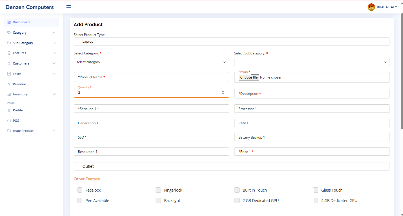
Task: Select the Category tag icon in sidebar
Action: point(9,33)
